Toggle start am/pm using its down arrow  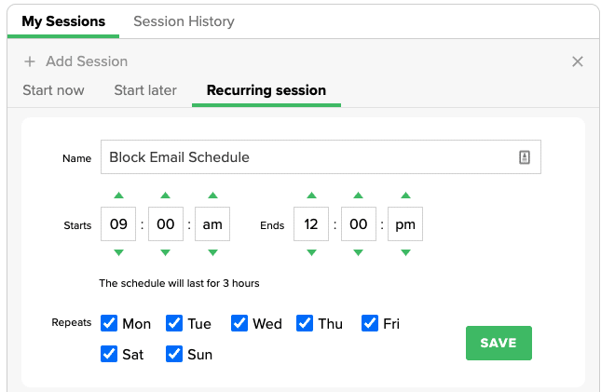[212, 252]
